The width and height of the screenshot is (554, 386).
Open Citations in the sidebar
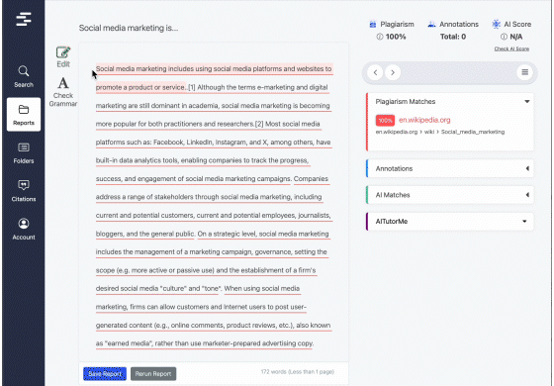tap(24, 191)
